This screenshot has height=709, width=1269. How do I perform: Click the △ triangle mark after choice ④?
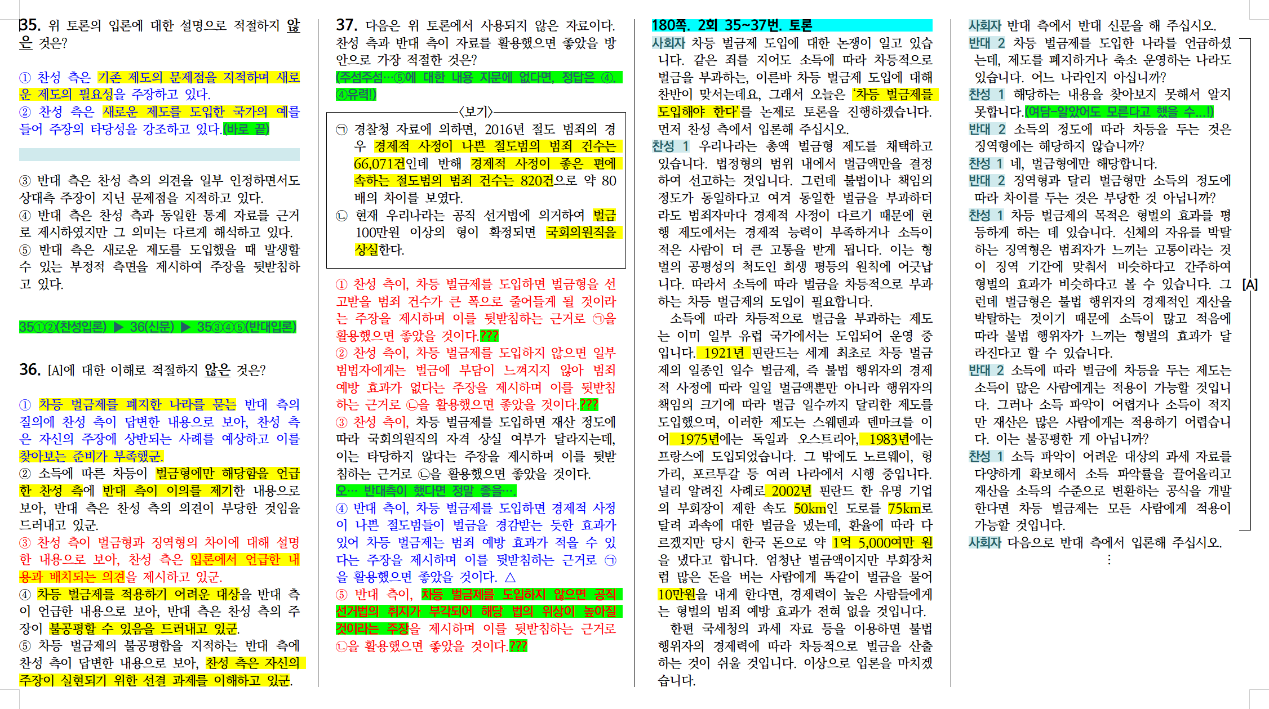click(510, 577)
